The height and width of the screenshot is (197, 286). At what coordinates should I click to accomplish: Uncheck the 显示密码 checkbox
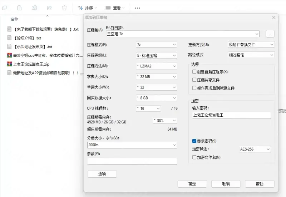[194, 141]
